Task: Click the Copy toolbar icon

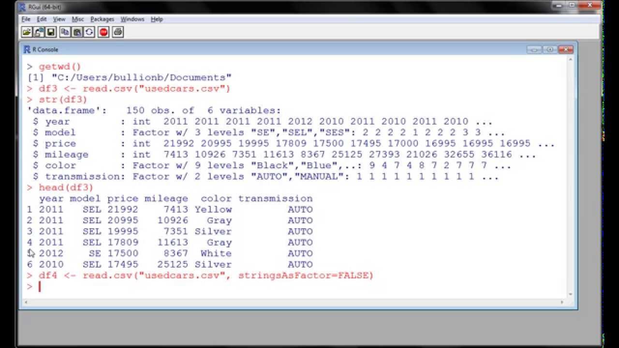Action: pos(65,32)
